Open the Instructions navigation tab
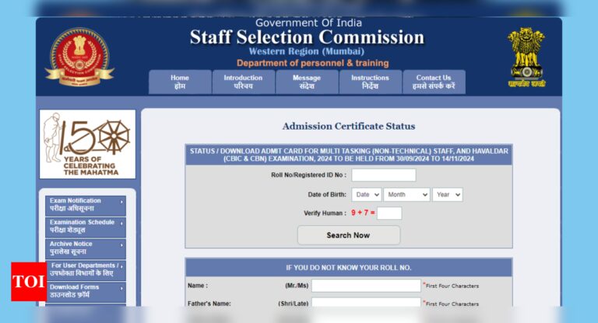The height and width of the screenshot is (323, 598). 371,82
